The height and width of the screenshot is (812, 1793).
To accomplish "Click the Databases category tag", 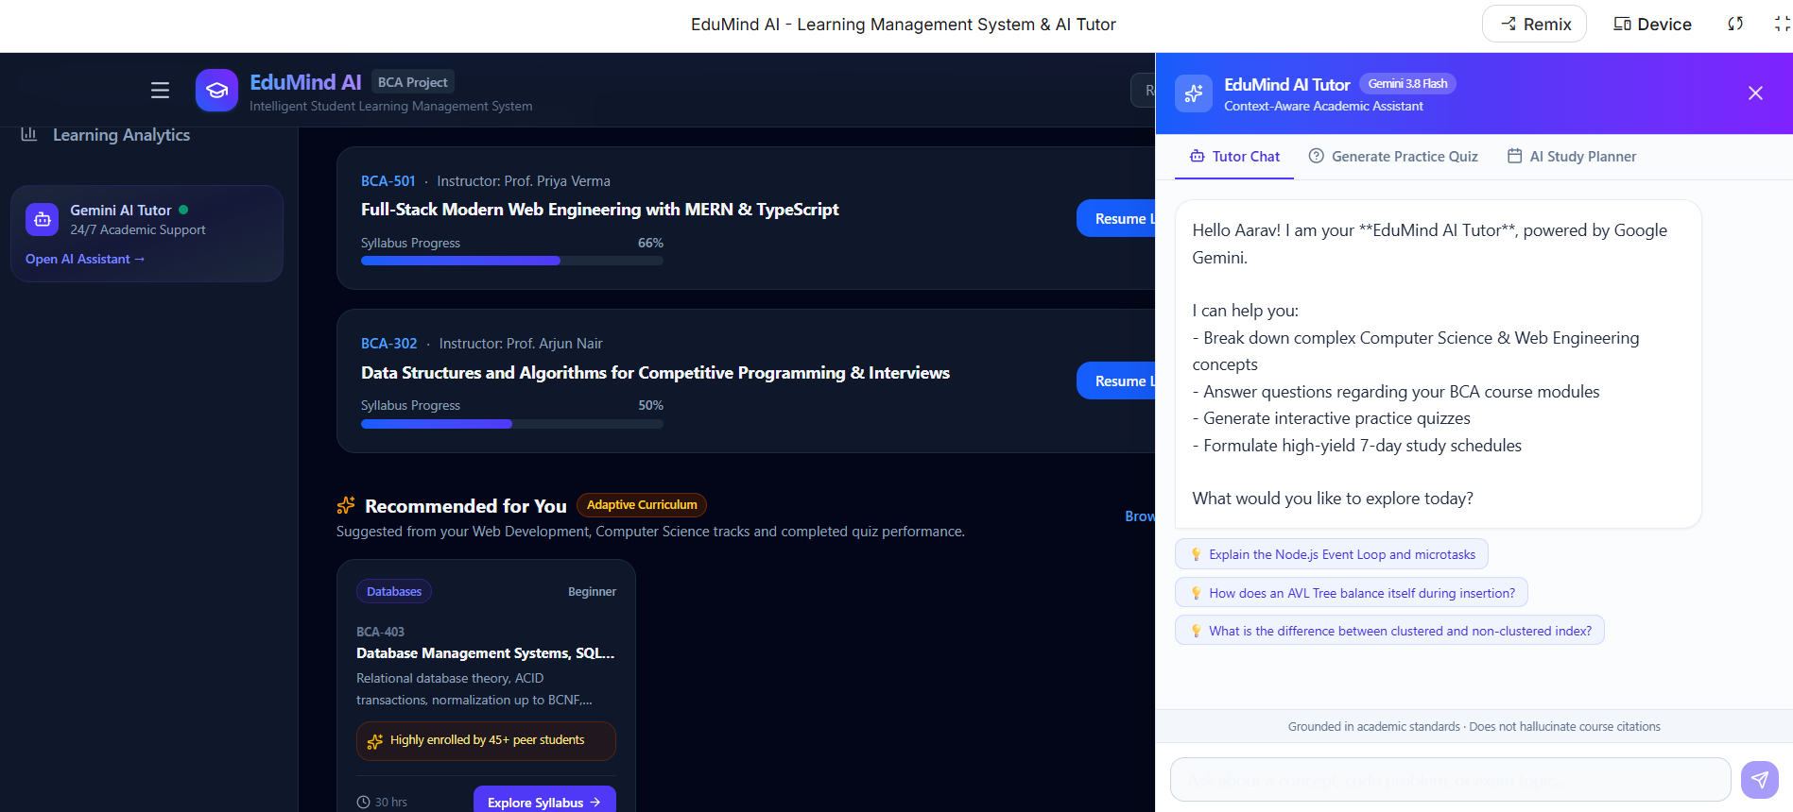I will pos(394,592).
